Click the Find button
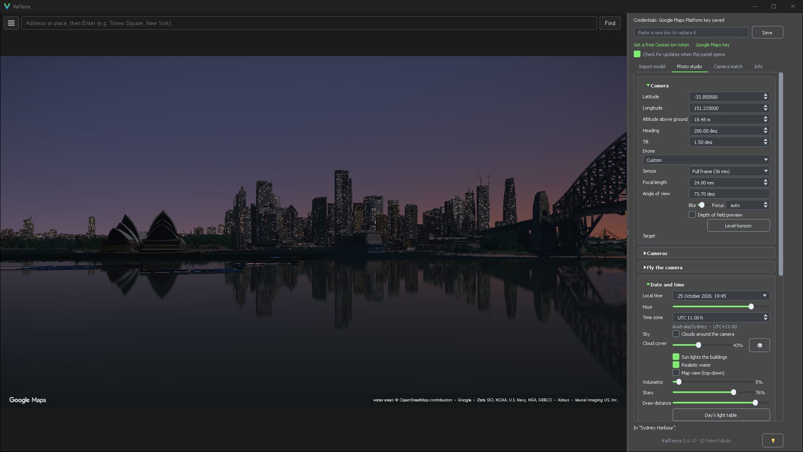The width and height of the screenshot is (803, 452). (x=610, y=23)
